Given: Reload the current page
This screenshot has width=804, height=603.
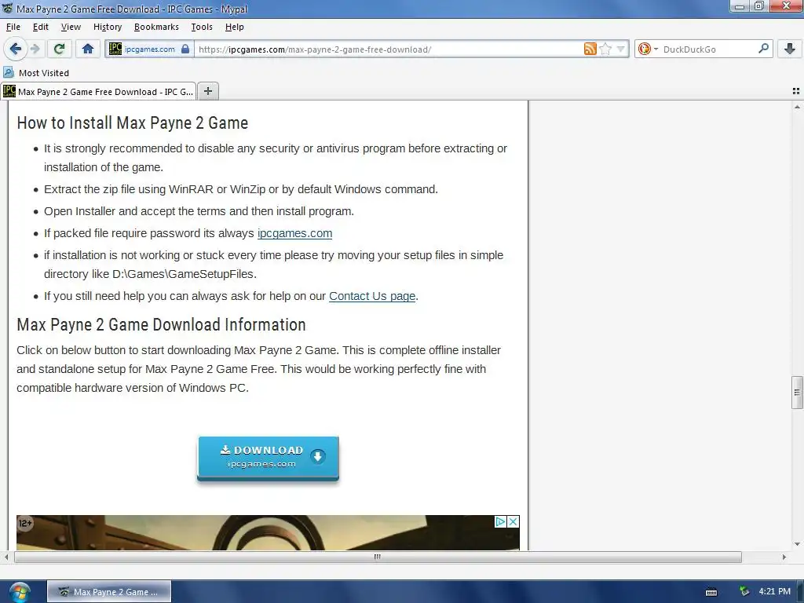Looking at the screenshot, I should click(x=59, y=49).
